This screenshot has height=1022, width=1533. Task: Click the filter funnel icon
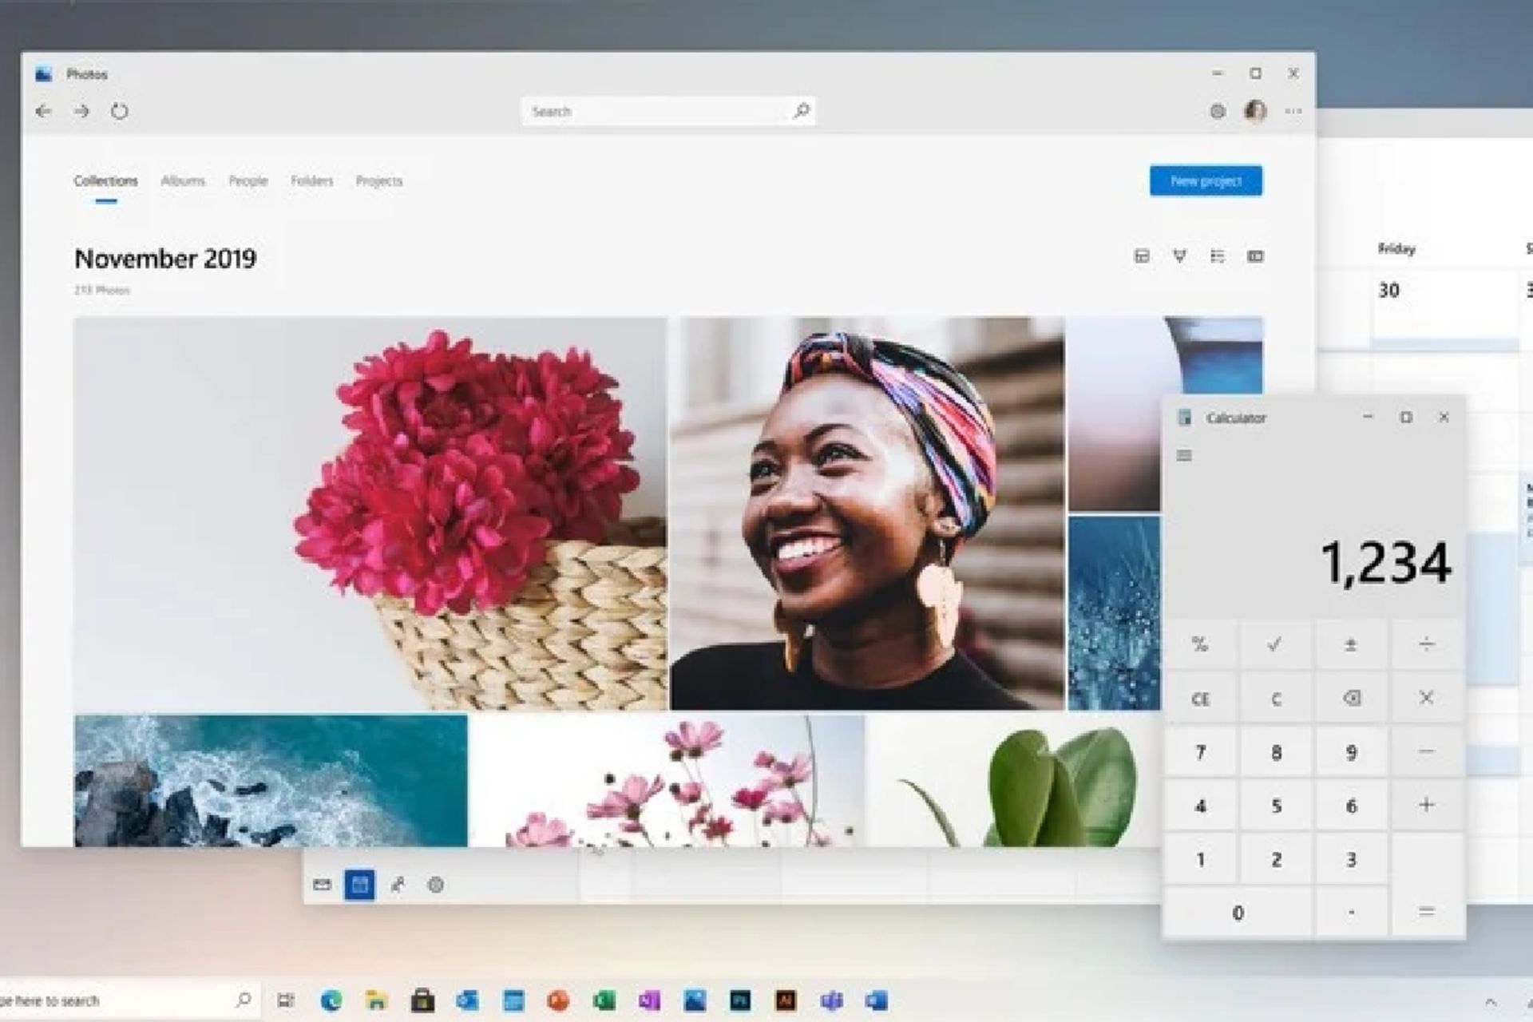coord(1179,256)
